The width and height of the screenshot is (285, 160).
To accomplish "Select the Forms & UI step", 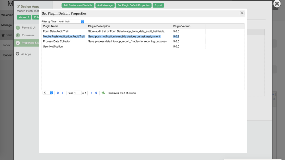I will click(x=28, y=28).
